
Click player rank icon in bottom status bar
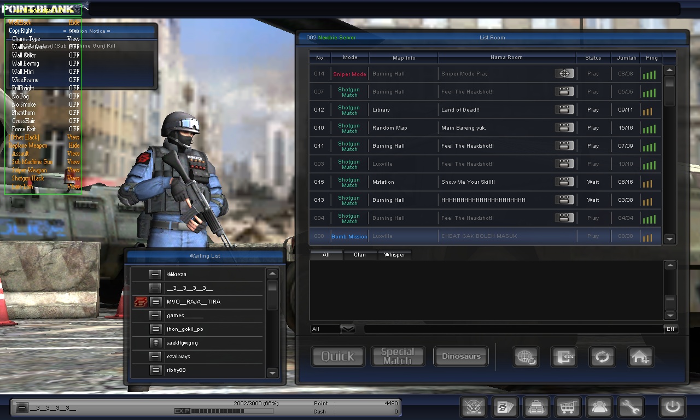[21, 407]
